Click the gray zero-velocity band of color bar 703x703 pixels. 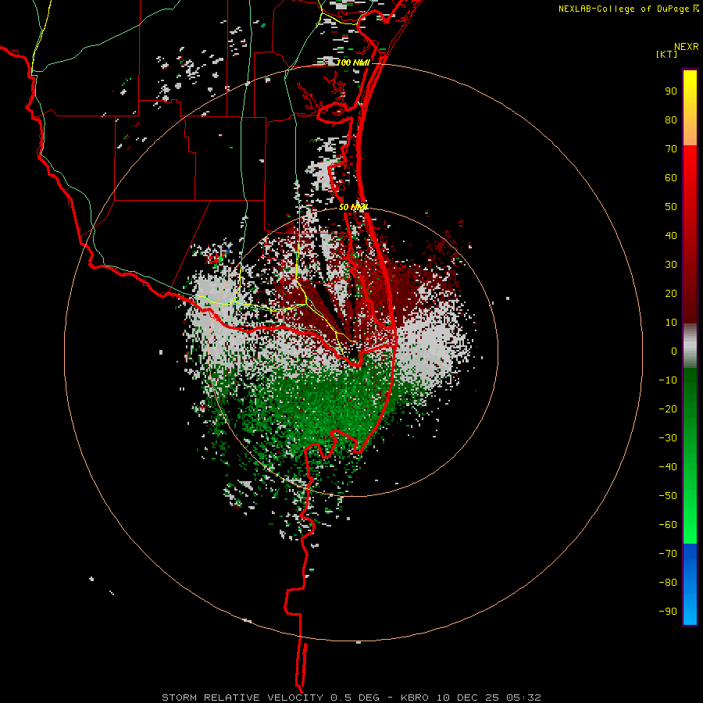pos(690,346)
